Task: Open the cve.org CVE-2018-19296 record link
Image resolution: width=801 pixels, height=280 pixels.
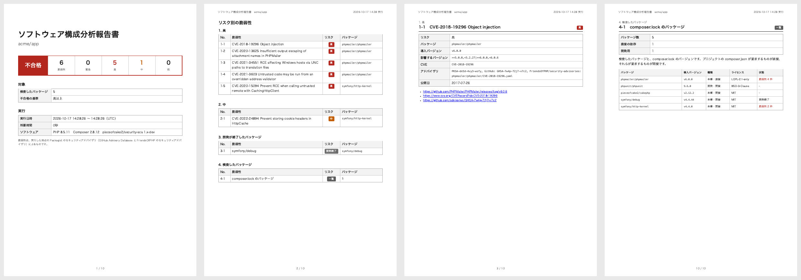Action: 460,96
